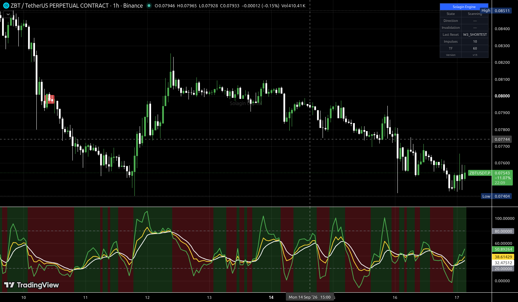The width and height of the screenshot is (518, 302).
Task: Click the time axis date 17
Action: [x=457, y=297]
